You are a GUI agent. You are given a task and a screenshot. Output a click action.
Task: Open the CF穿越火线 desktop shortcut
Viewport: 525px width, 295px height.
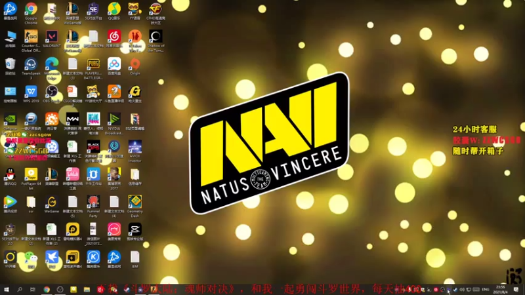(x=156, y=13)
